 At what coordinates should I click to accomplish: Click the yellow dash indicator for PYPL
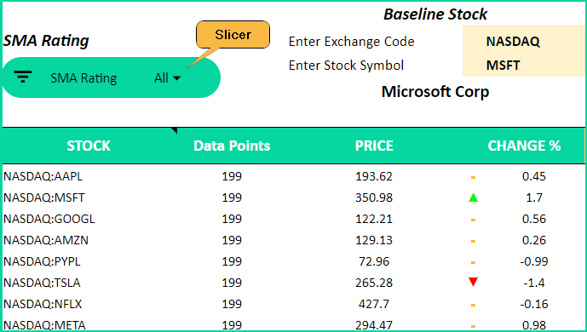point(473,262)
